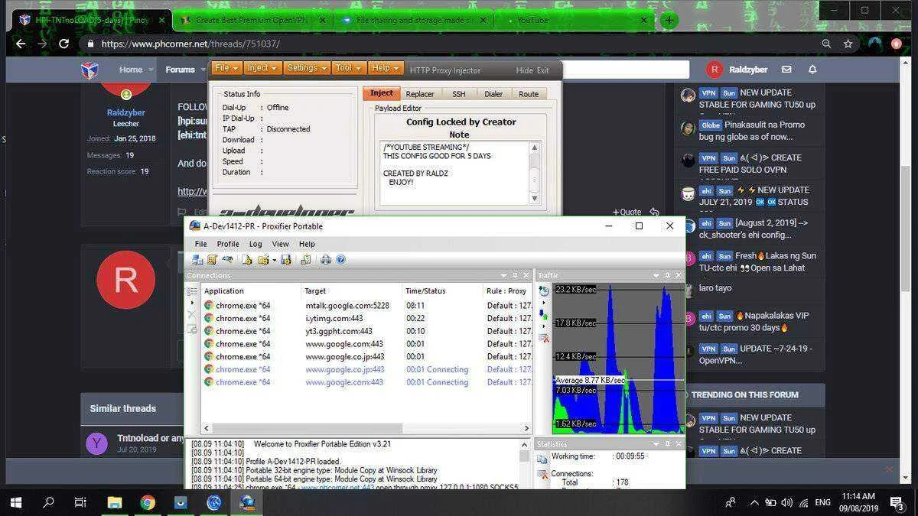
Task: Expand the Open Profile dropdown arrow in Proxifier
Action: coord(273,260)
